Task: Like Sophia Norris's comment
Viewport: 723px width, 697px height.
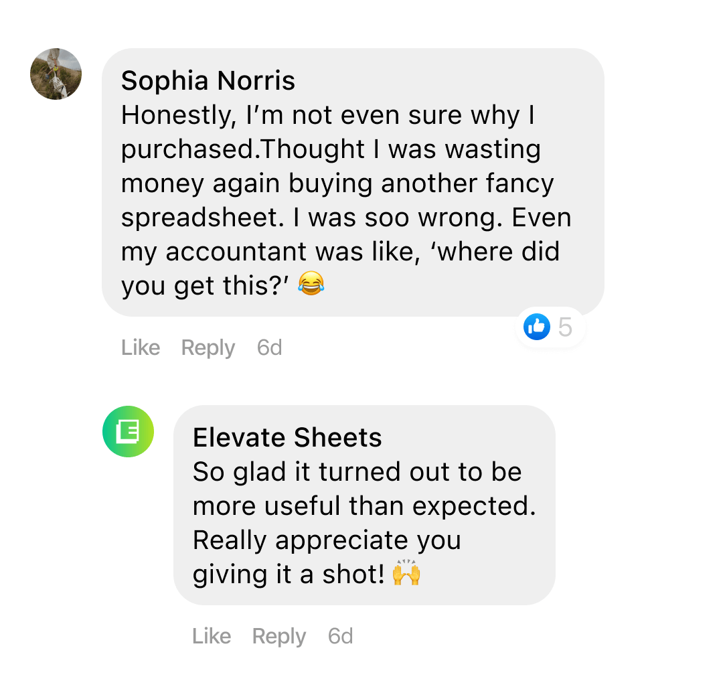Action: (141, 347)
